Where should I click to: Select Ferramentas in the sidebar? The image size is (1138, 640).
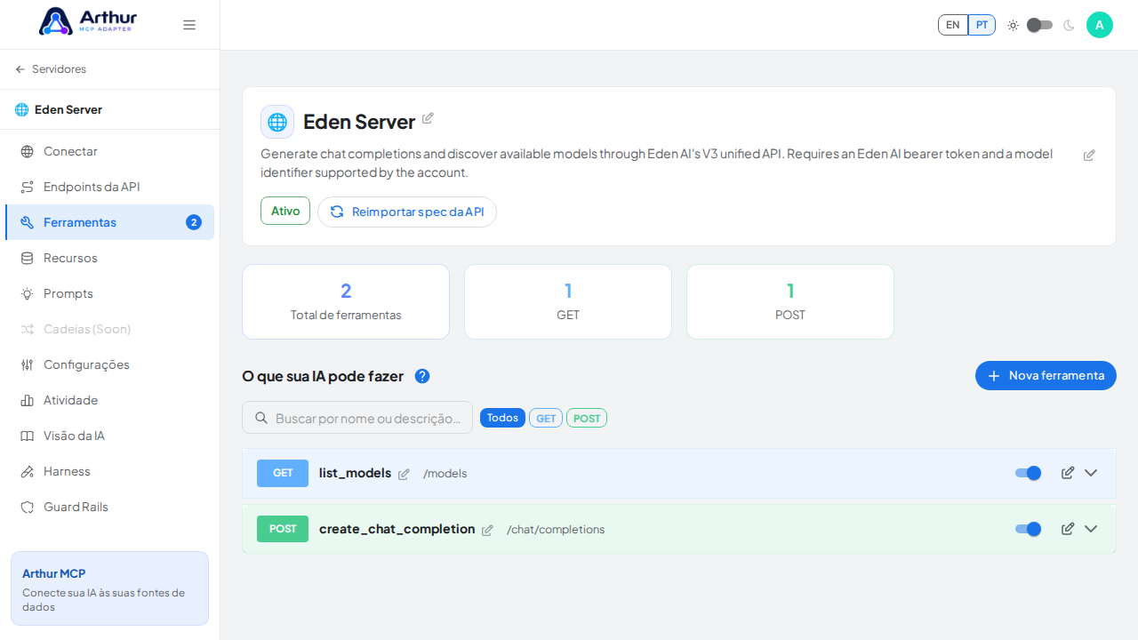coord(109,222)
